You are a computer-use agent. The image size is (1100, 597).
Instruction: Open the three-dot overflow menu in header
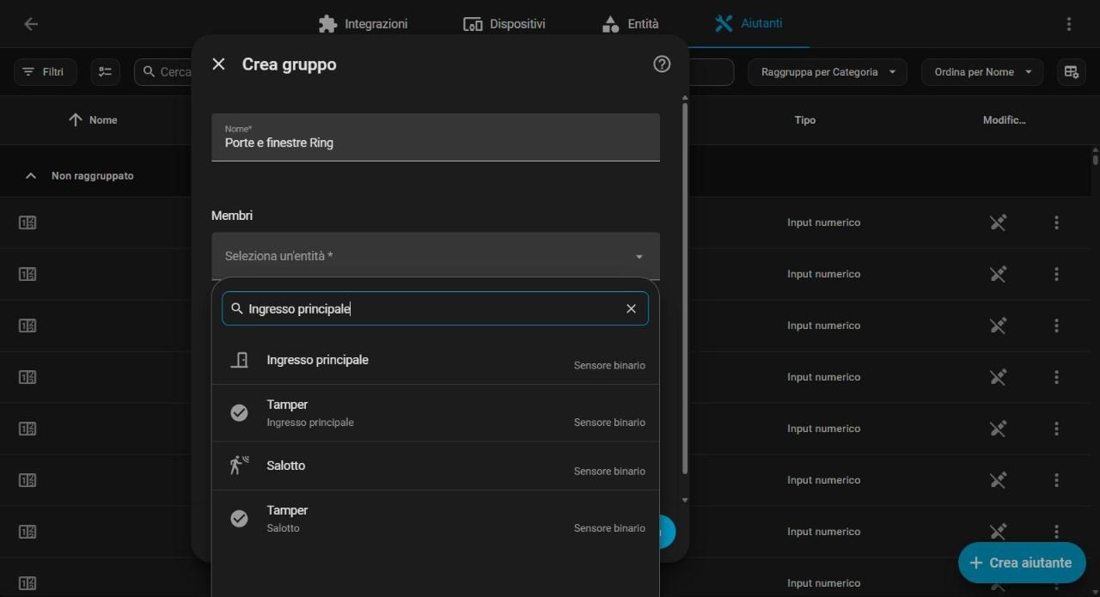coord(1069,24)
